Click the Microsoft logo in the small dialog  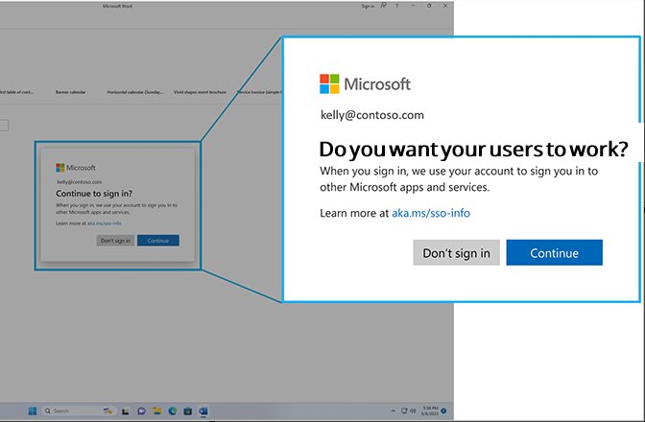[x=76, y=168]
